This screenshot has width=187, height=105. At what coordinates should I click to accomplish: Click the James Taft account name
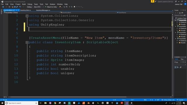[x=179, y=4]
